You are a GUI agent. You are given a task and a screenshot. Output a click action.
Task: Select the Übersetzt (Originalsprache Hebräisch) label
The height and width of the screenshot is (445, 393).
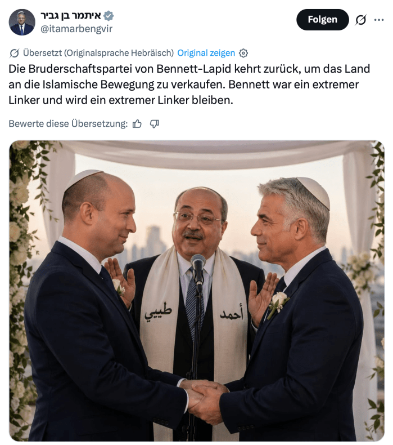click(x=98, y=53)
